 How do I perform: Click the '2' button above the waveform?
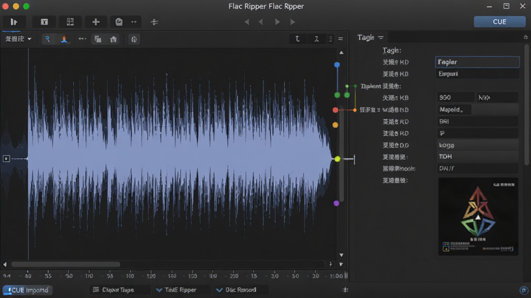point(316,39)
